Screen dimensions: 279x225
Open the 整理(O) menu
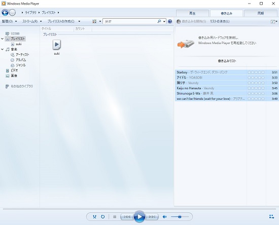pos(9,21)
